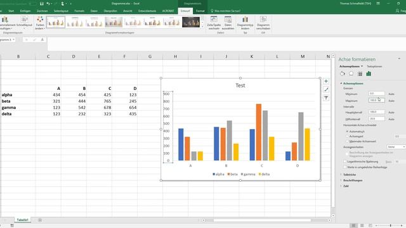Expand the Zahl section
The width and height of the screenshot is (406, 228).
click(341, 186)
